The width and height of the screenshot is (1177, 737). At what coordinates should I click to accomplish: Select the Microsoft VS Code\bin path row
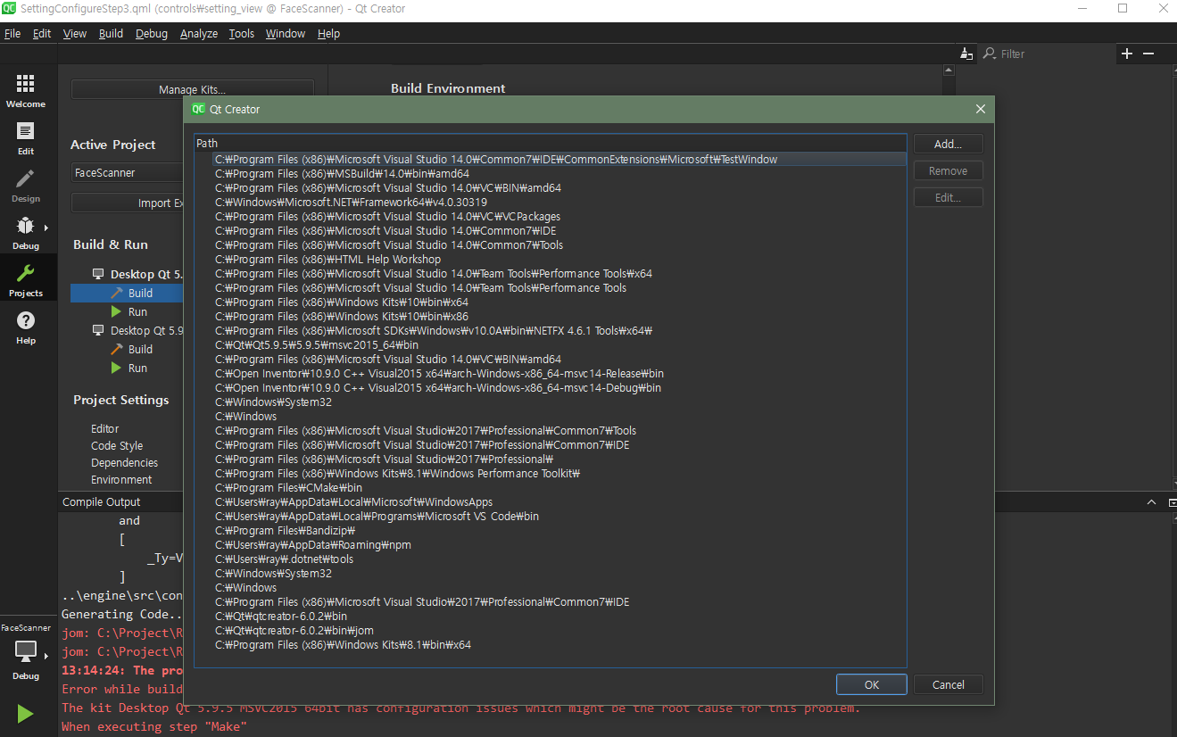click(551, 516)
